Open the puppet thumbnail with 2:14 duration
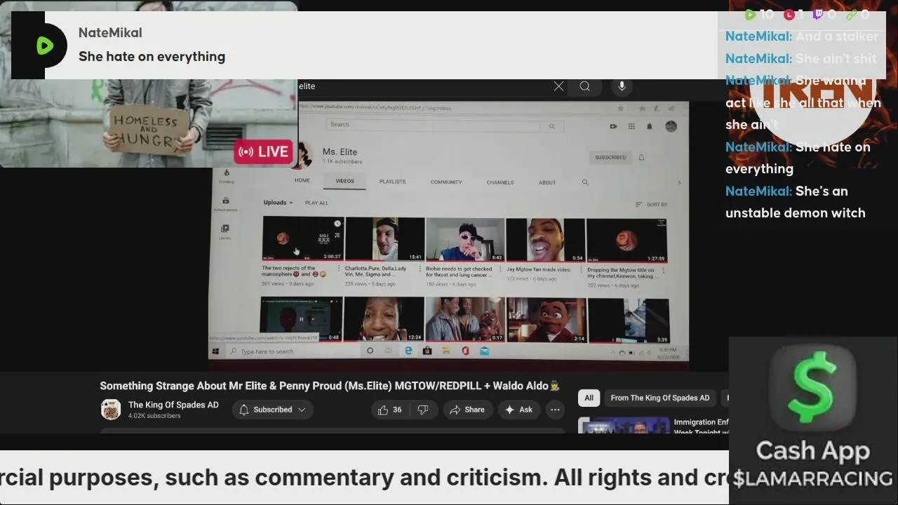 tap(547, 320)
